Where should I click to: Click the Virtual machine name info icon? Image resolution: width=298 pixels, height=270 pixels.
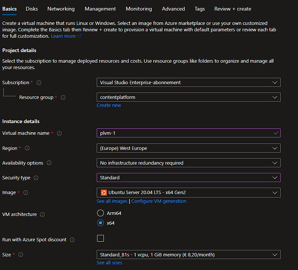click(x=59, y=133)
